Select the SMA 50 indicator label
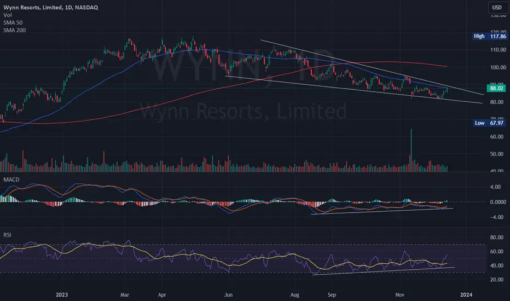This screenshot has height=301, width=510. point(13,22)
